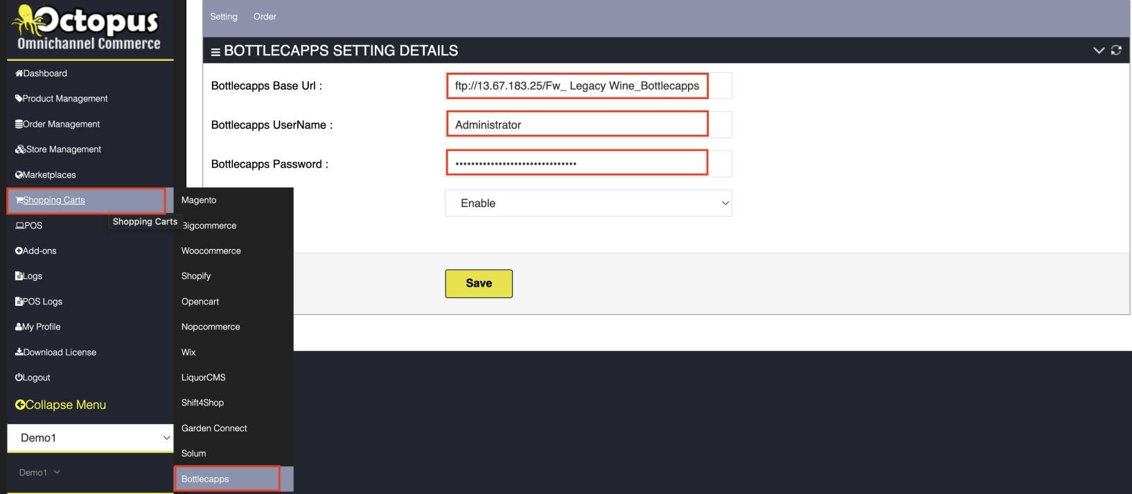Select Bigcommerce from the submenu
Screen dimensions: 1132x494
click(209, 226)
